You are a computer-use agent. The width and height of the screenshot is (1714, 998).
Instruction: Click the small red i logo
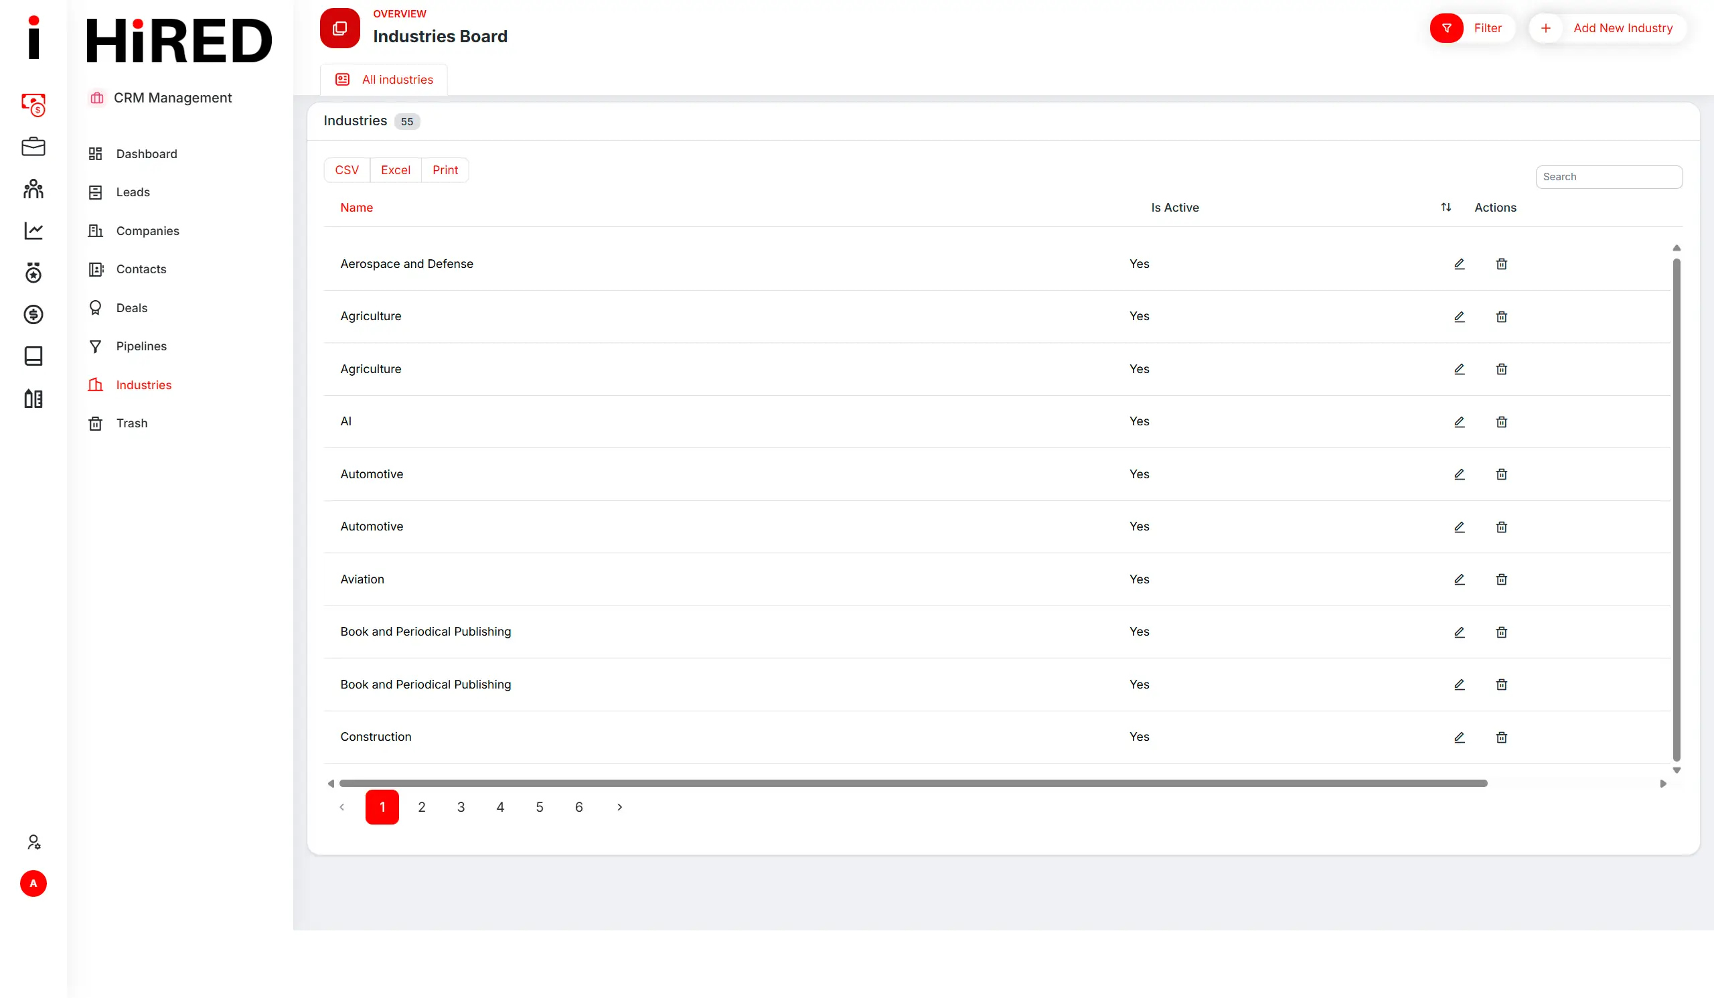33,38
